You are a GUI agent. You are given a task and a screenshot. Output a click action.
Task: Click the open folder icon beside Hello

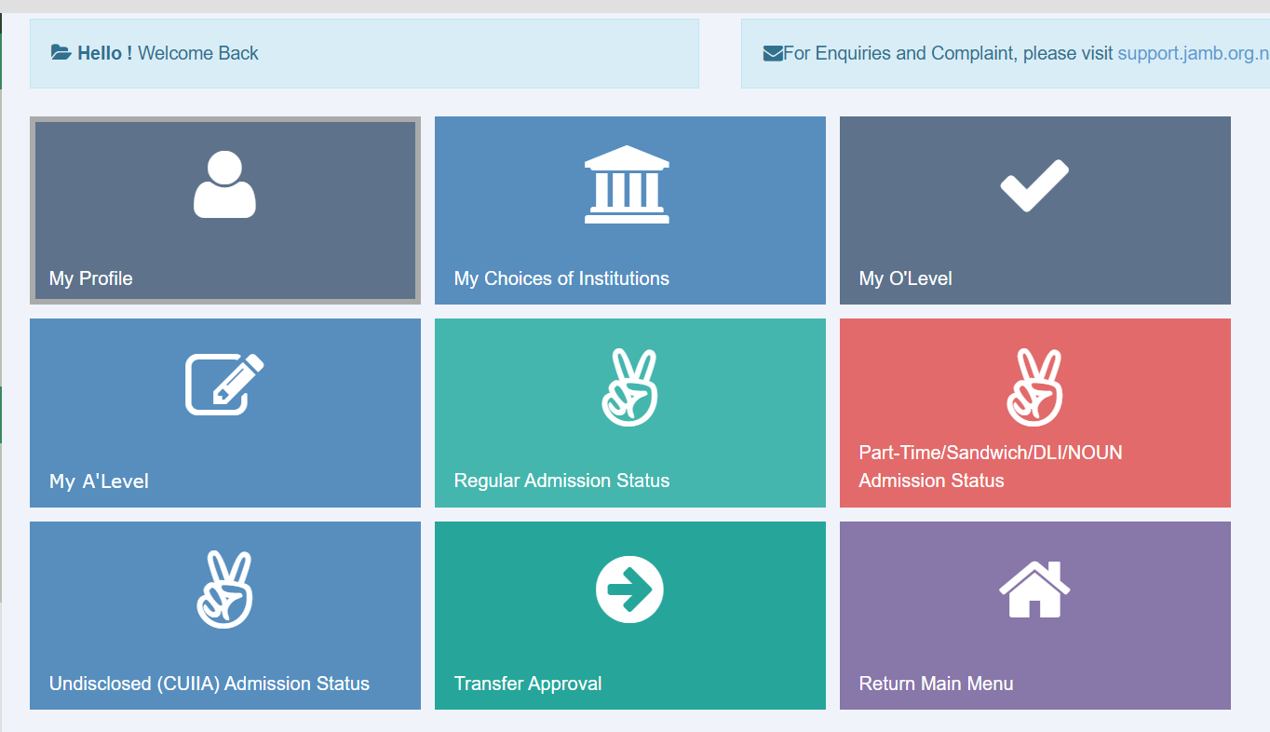click(x=61, y=53)
